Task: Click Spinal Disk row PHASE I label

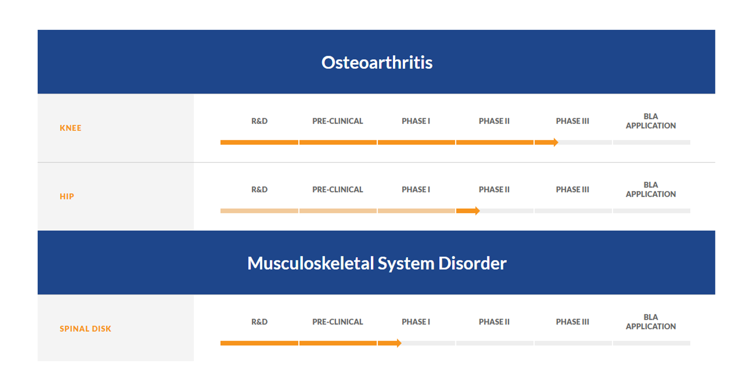Action: [416, 322]
